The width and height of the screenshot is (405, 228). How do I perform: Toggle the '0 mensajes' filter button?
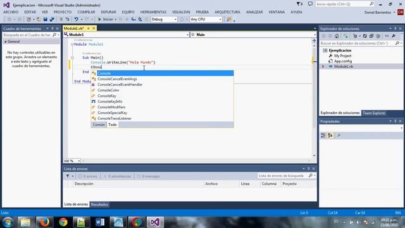pos(149,176)
